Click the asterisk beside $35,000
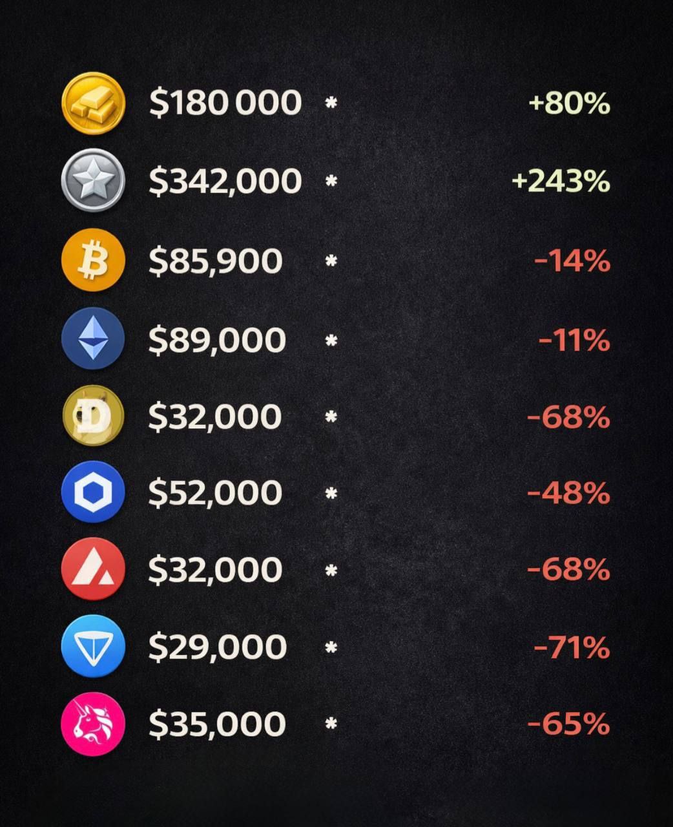The height and width of the screenshot is (827, 673). 331,724
